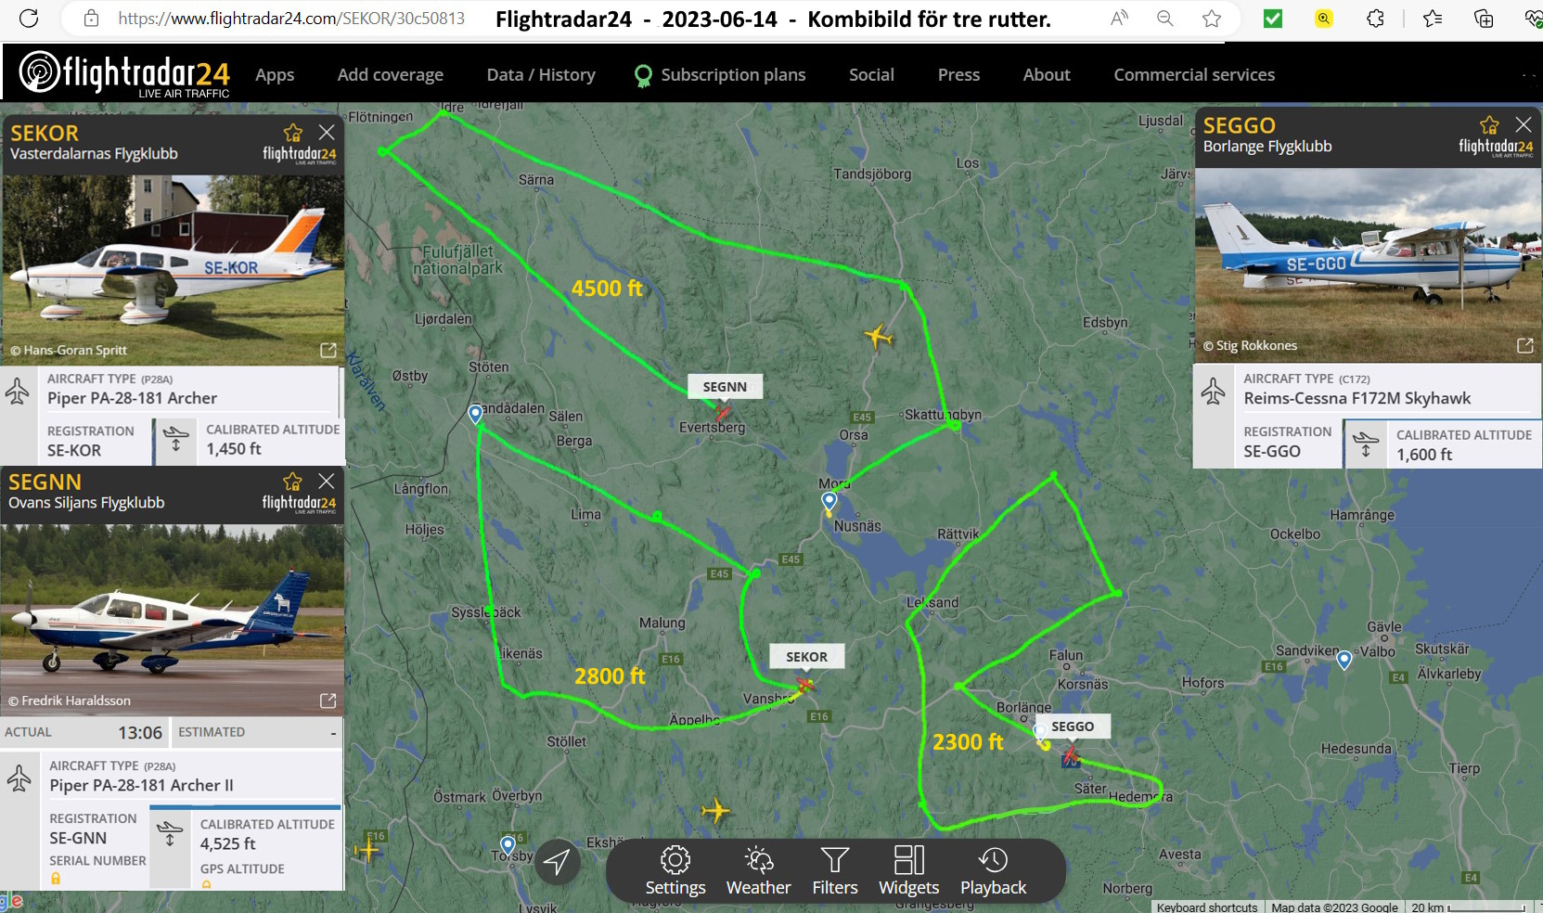Open the Apps menu item
The image size is (1543, 913).
pos(275,75)
